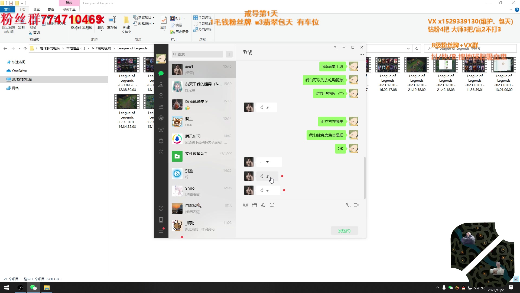Play the 3" voice message
This screenshot has width=520, height=293.
266,108
